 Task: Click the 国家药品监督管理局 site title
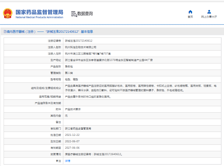pyautogui.click(x=39, y=12)
